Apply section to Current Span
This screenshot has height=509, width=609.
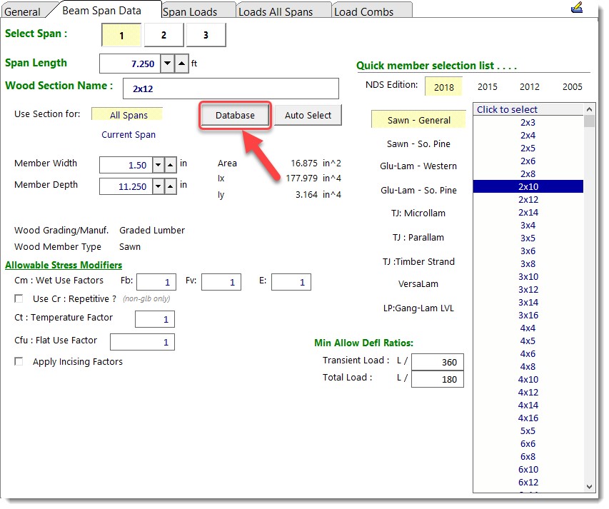click(129, 134)
